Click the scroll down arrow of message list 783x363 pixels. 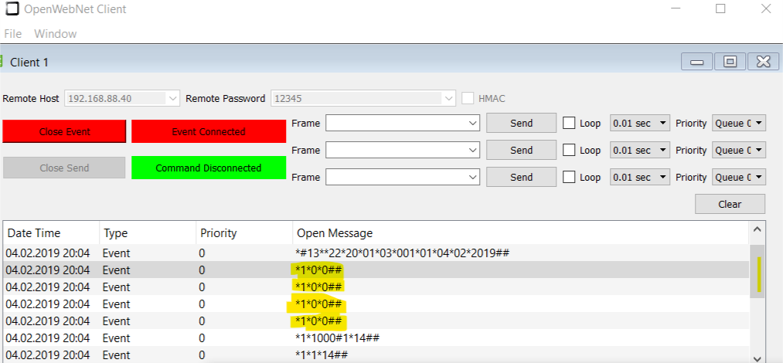pyautogui.click(x=757, y=358)
